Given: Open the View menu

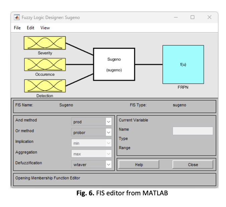Looking at the screenshot, I should point(45,28).
